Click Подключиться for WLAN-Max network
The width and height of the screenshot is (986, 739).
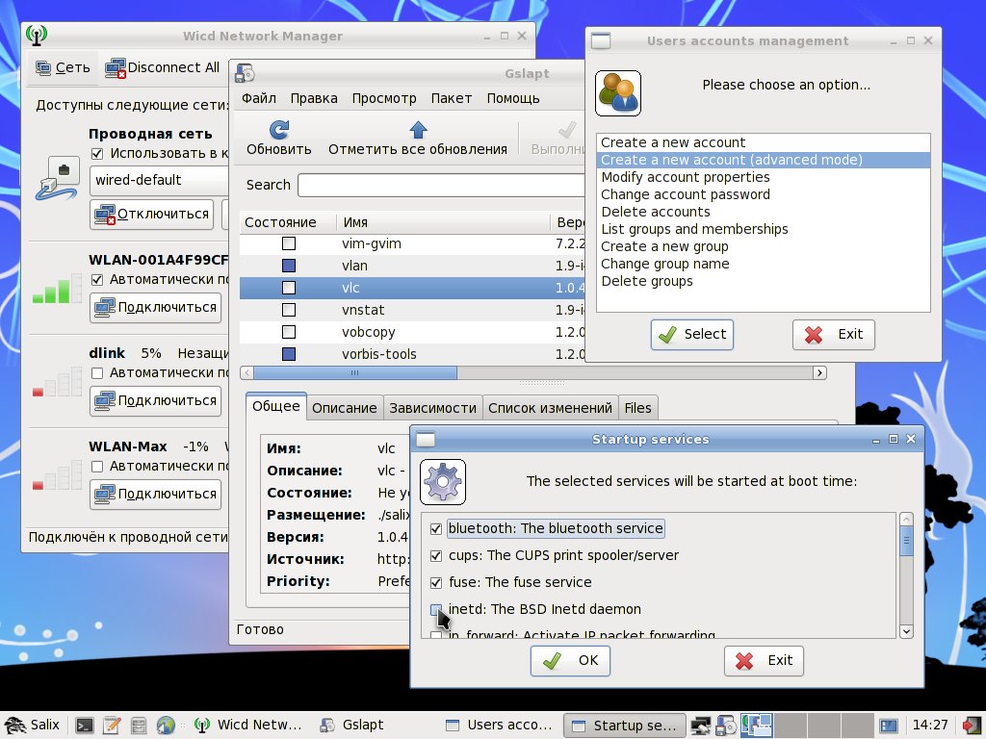[155, 495]
